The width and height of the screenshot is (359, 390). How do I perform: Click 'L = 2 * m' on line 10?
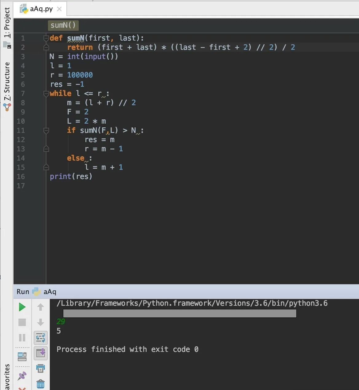[x=86, y=121]
